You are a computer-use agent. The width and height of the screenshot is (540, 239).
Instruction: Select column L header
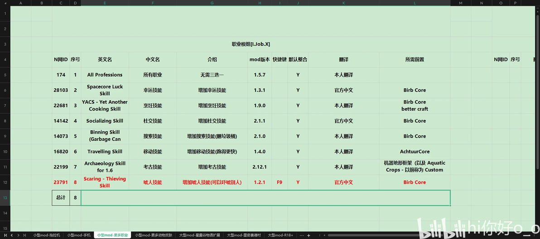coord(415,3)
